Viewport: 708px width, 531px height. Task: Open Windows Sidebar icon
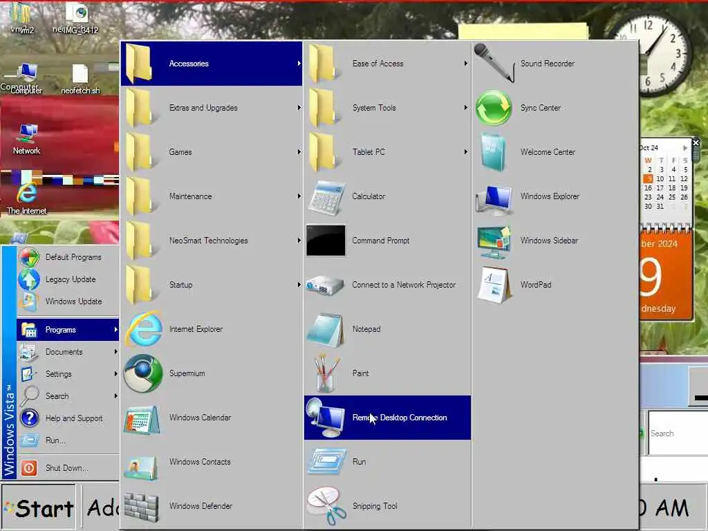(494, 241)
